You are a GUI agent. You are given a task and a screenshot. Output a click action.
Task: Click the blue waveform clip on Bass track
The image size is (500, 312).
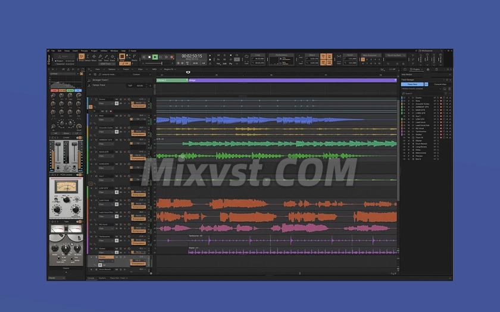pos(260,120)
